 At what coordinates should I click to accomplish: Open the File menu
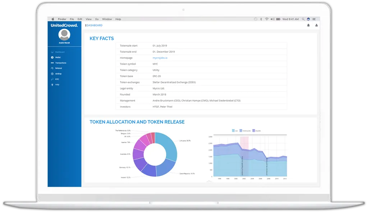(72, 19)
